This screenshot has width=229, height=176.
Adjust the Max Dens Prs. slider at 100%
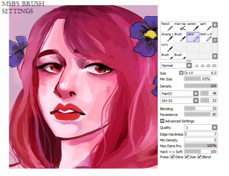click(x=201, y=146)
